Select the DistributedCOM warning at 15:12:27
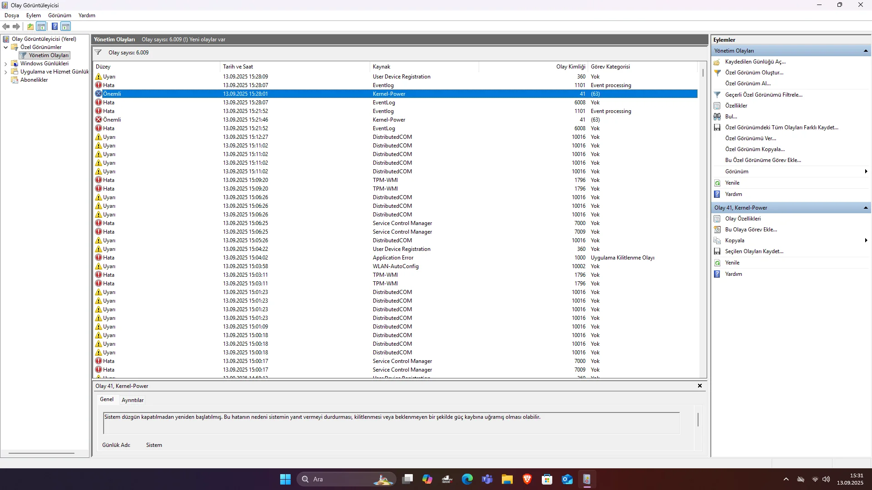This screenshot has width=872, height=490. (396, 137)
